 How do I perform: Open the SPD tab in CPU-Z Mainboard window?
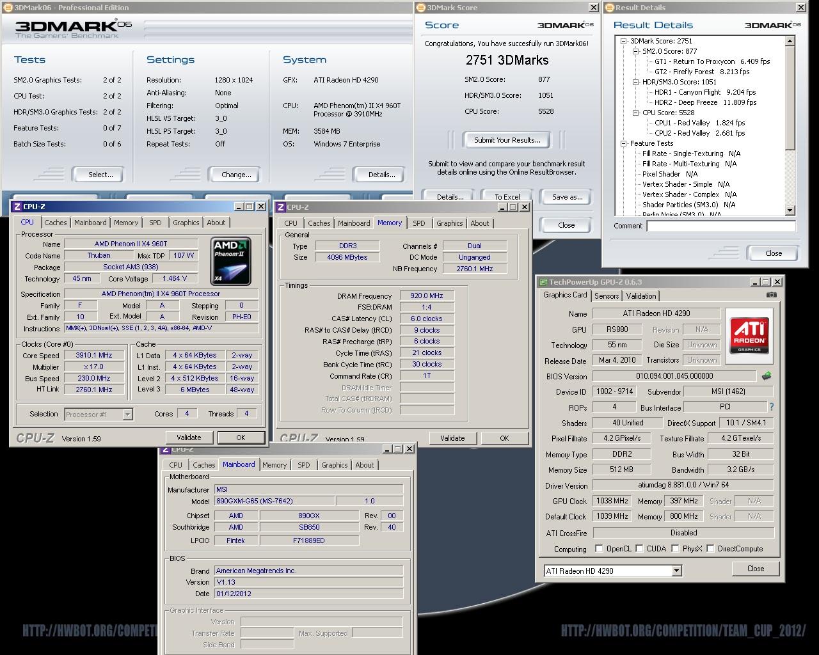coord(304,465)
